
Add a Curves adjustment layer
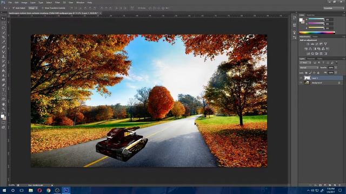[x=317, y=44]
